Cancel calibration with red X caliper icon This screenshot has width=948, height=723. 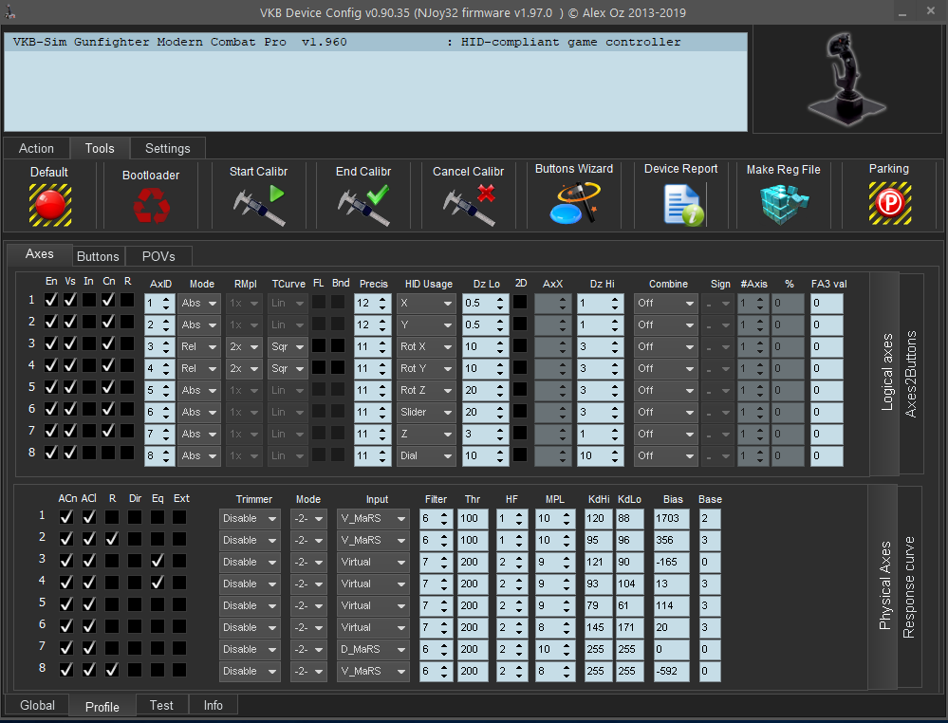469,205
